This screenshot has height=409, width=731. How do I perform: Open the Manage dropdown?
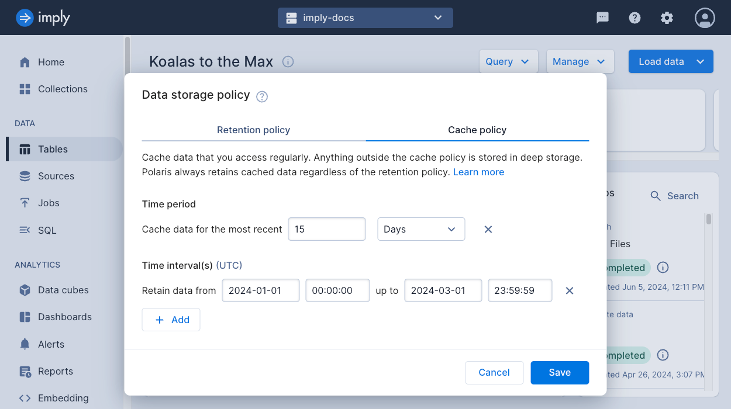pos(580,61)
